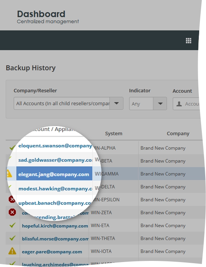Click the green check icon for hopeful.kirch row
This screenshot has width=206, height=267.
[12, 225]
